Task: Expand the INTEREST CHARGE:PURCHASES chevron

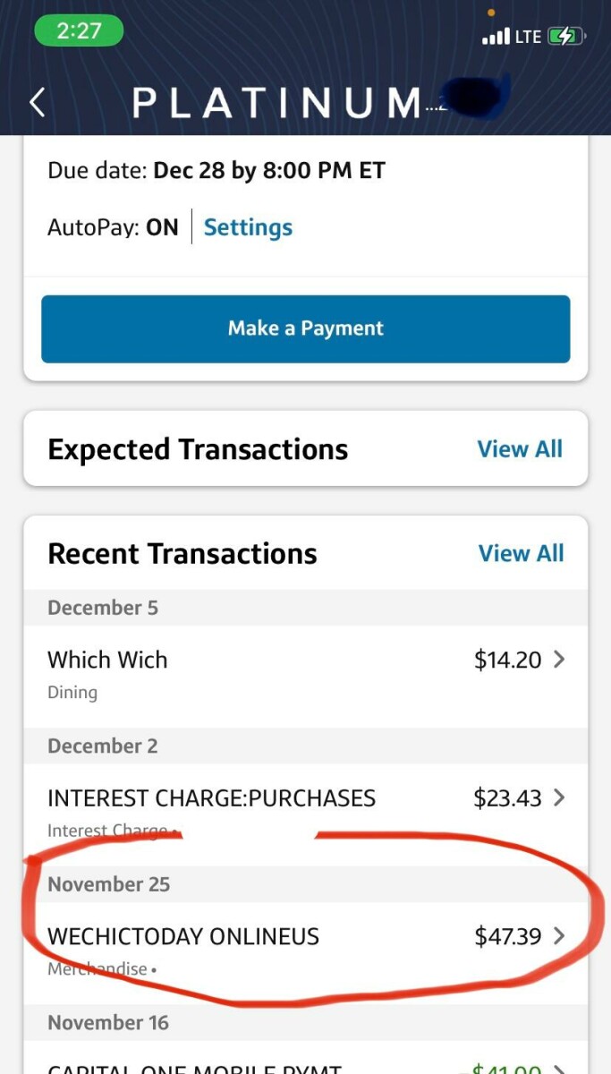Action: point(559,797)
